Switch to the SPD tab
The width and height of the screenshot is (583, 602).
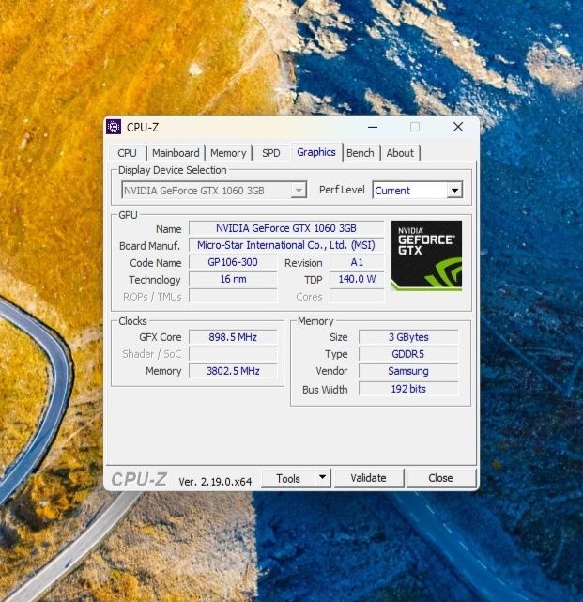pyautogui.click(x=271, y=153)
